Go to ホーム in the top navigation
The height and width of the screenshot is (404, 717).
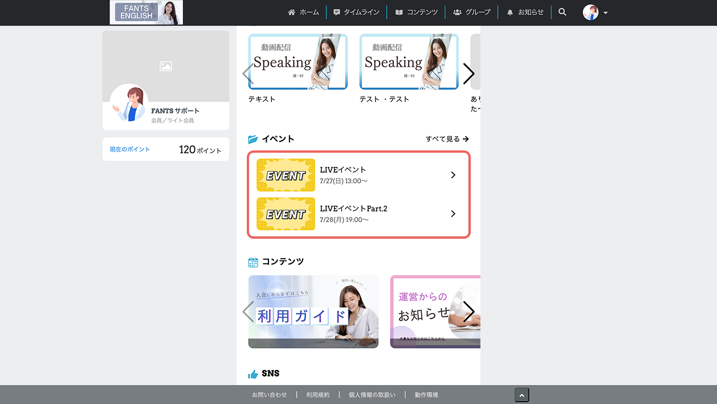point(303,12)
